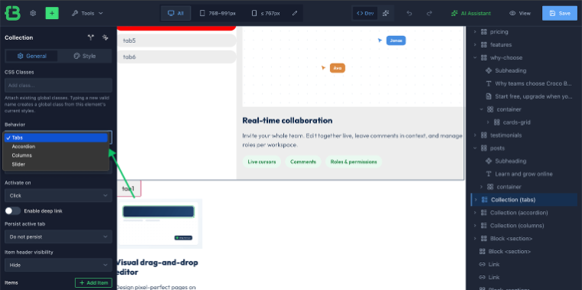The image size is (582, 290).
Task: Open the Activate on dropdown
Action: (58, 195)
